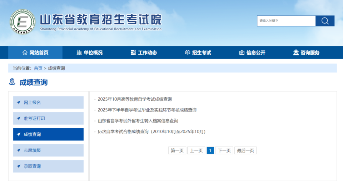Click the location pin icon beside 成绩查询 heading
The height and width of the screenshot is (184, 343).
(12, 82)
